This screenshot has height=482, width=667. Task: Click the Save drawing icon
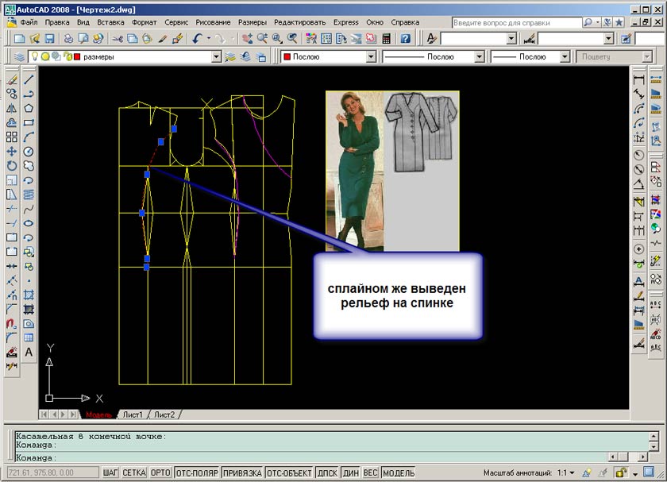49,38
